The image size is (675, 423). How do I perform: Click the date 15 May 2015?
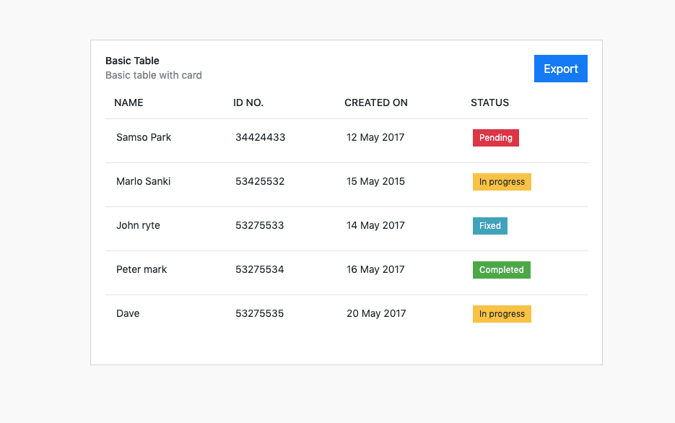tap(375, 181)
